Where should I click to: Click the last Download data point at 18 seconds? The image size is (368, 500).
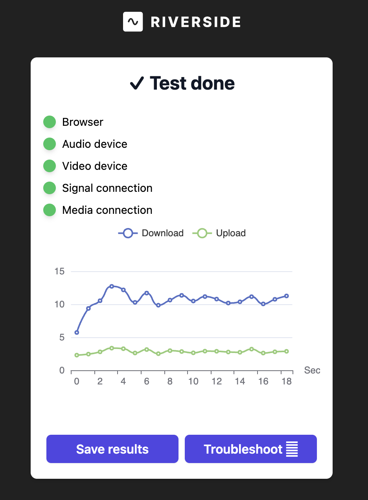click(287, 296)
